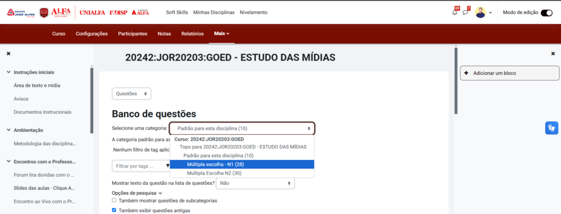This screenshot has width=561, height=214.
Task: Close the left course index drawer
Action: point(9,54)
